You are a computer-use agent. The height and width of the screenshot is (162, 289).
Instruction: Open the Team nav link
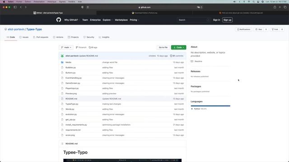85,20
